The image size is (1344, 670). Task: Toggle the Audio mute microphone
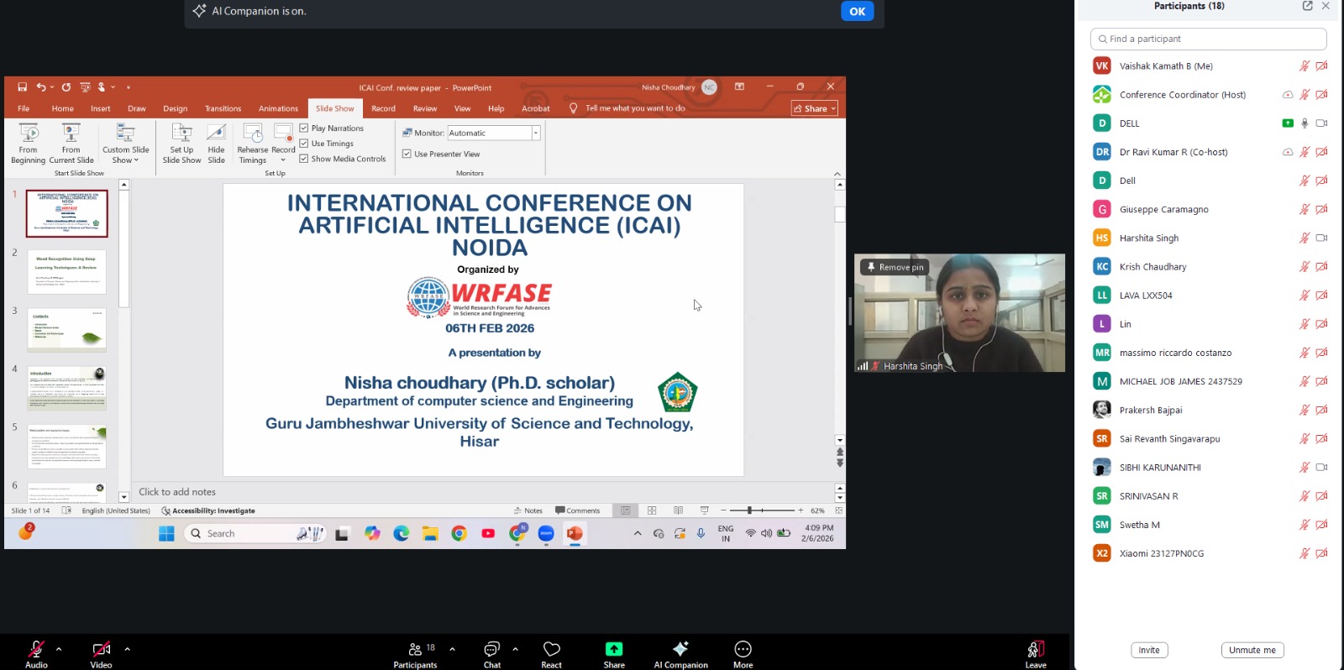pos(36,649)
